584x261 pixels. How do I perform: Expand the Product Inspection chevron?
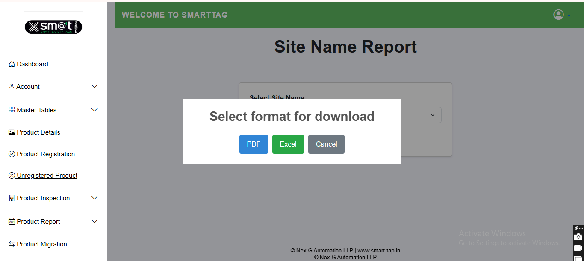pyautogui.click(x=95, y=198)
